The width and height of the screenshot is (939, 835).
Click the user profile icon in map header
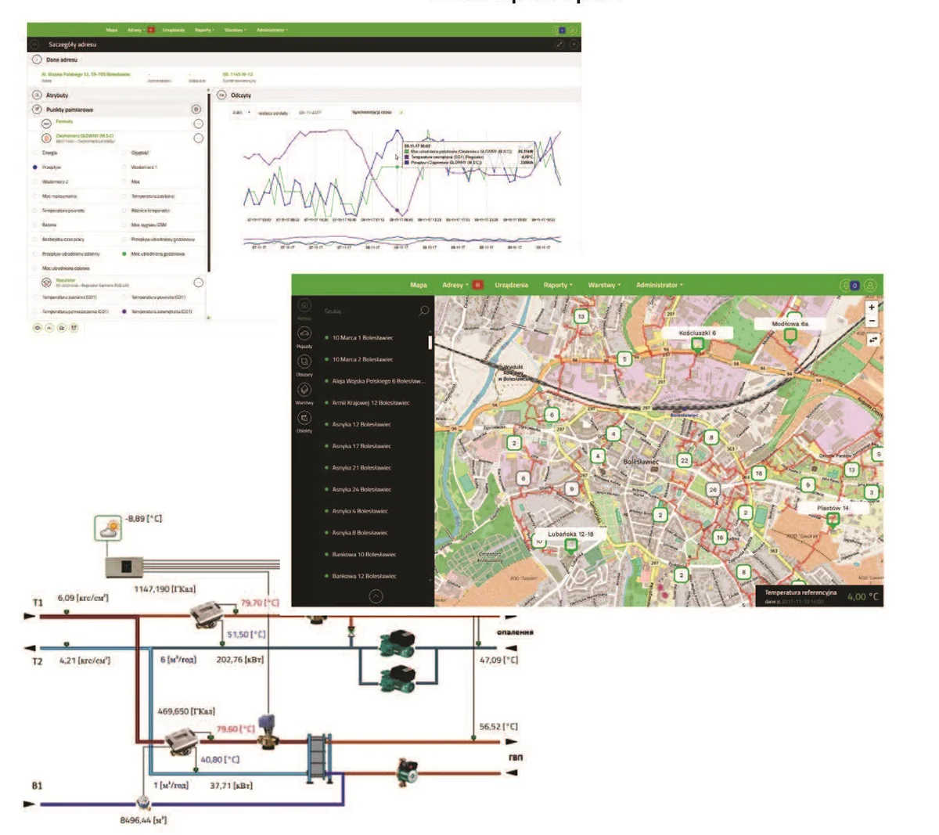869,286
